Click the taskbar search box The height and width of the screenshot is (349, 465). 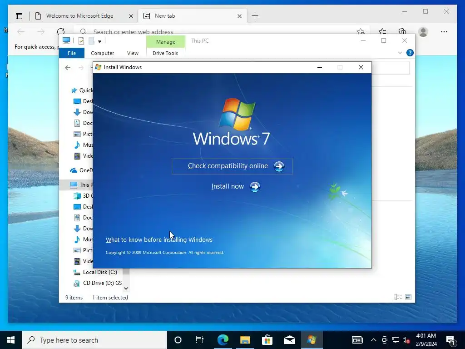(x=94, y=340)
